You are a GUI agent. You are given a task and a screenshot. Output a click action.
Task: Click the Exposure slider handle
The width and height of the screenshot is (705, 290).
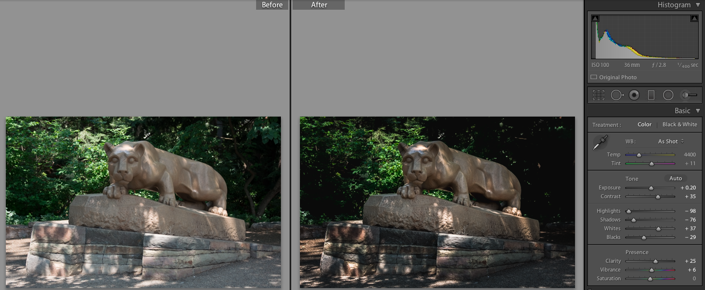tap(651, 188)
